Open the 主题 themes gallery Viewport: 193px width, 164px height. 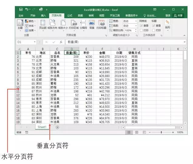click(x=20, y=24)
